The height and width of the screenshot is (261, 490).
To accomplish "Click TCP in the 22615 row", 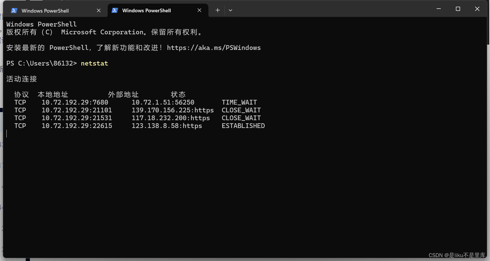I will click(20, 126).
